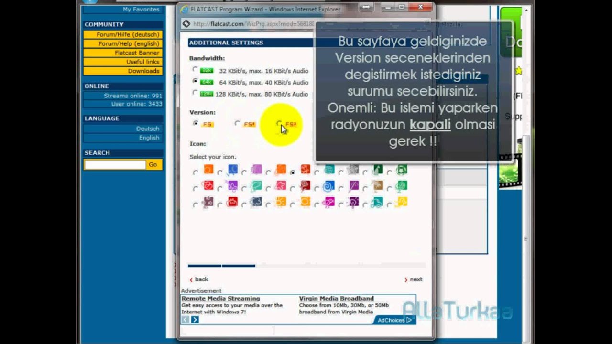612x344 pixels.
Task: Pick the blue spiral station icon
Action: click(329, 186)
